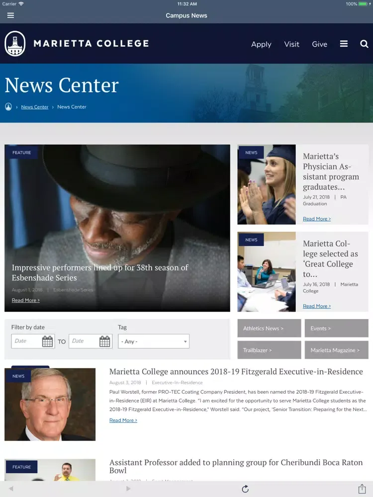This screenshot has height=497, width=373.
Task: Click the August 3, 2018 date text
Action: pyautogui.click(x=125, y=383)
